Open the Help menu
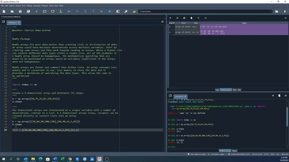The image size is (289, 162). click(x=61, y=6)
